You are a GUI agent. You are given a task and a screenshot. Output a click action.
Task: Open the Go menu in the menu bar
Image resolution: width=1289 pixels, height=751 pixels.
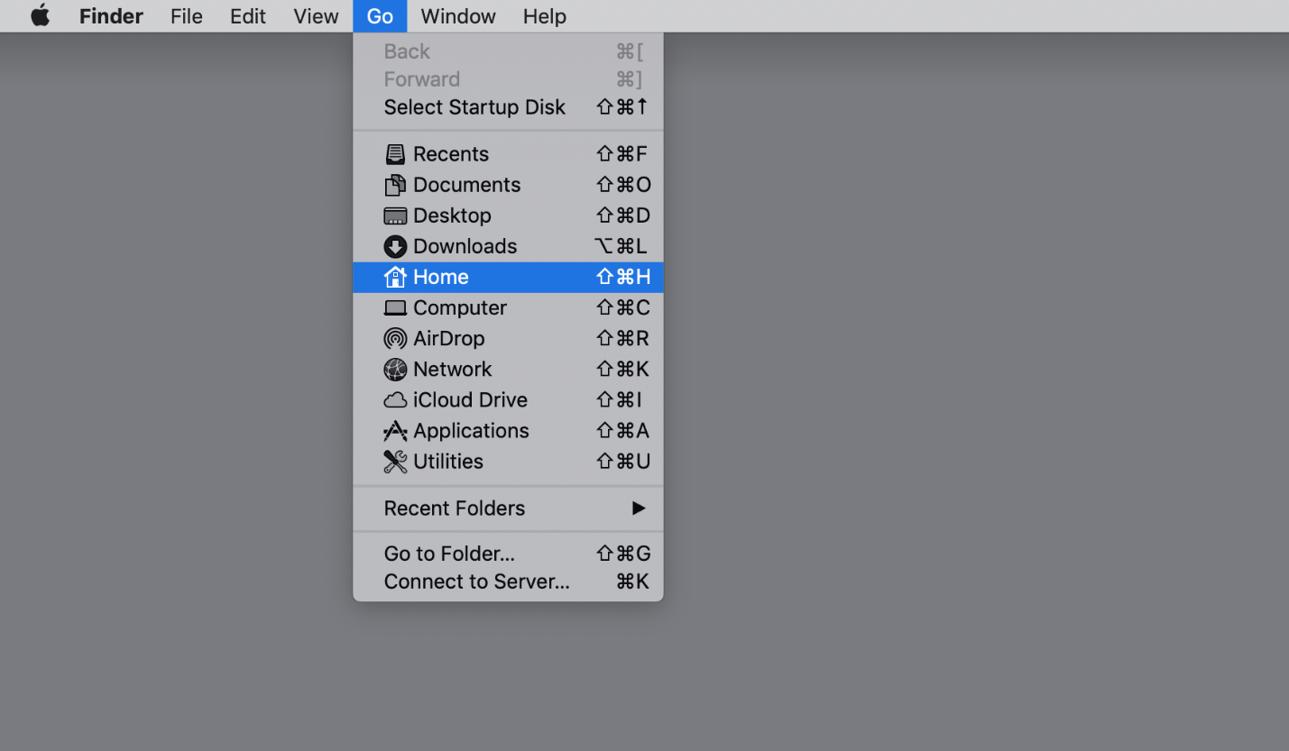click(379, 15)
